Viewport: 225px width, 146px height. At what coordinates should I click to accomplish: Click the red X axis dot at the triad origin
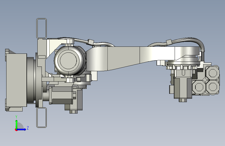point(16,130)
